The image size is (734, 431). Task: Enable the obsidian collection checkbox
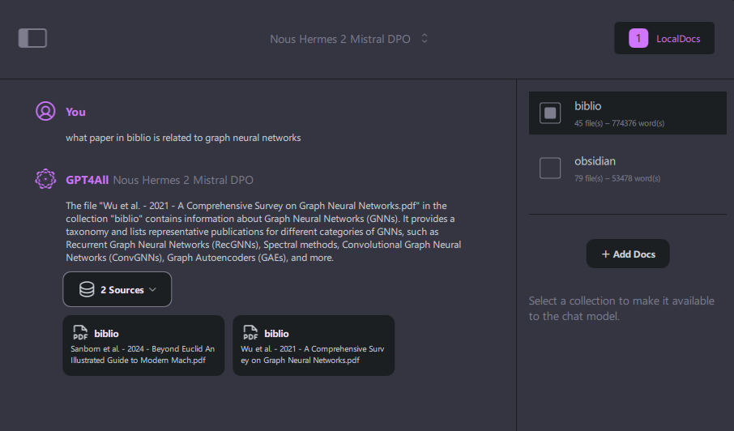(x=550, y=168)
